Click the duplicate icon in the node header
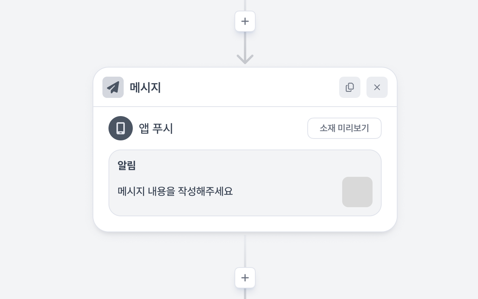Screen dimensions: 478x299 point(350,87)
